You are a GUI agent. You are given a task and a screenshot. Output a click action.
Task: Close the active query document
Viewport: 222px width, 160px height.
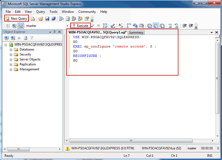point(216,33)
